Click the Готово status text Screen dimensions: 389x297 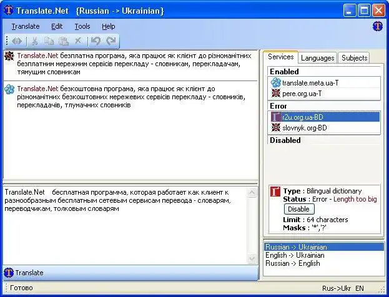tap(21, 288)
